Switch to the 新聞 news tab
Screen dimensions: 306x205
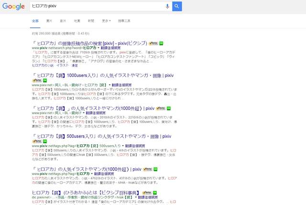coord(91,21)
